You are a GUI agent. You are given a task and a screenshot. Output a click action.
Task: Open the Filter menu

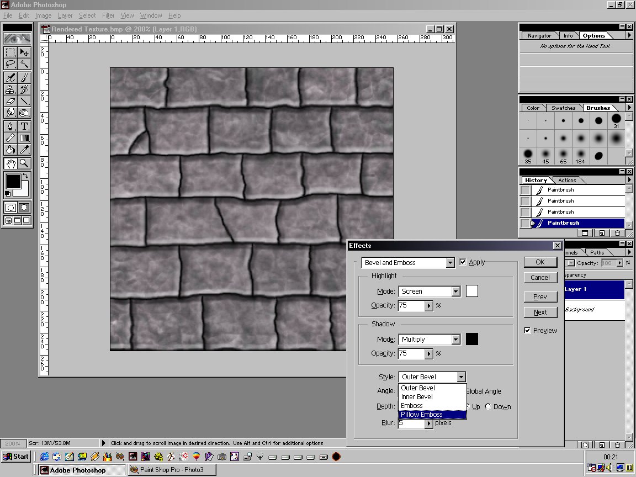(108, 15)
